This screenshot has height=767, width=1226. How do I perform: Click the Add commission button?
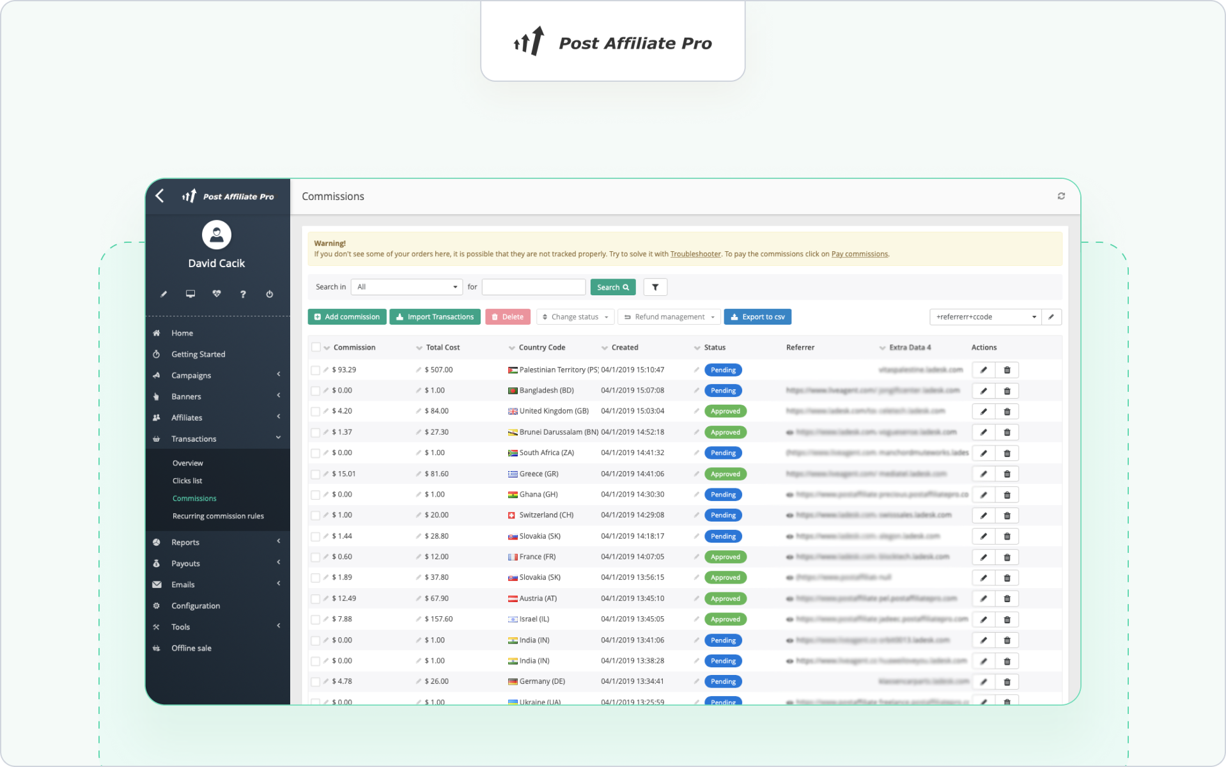tap(347, 317)
